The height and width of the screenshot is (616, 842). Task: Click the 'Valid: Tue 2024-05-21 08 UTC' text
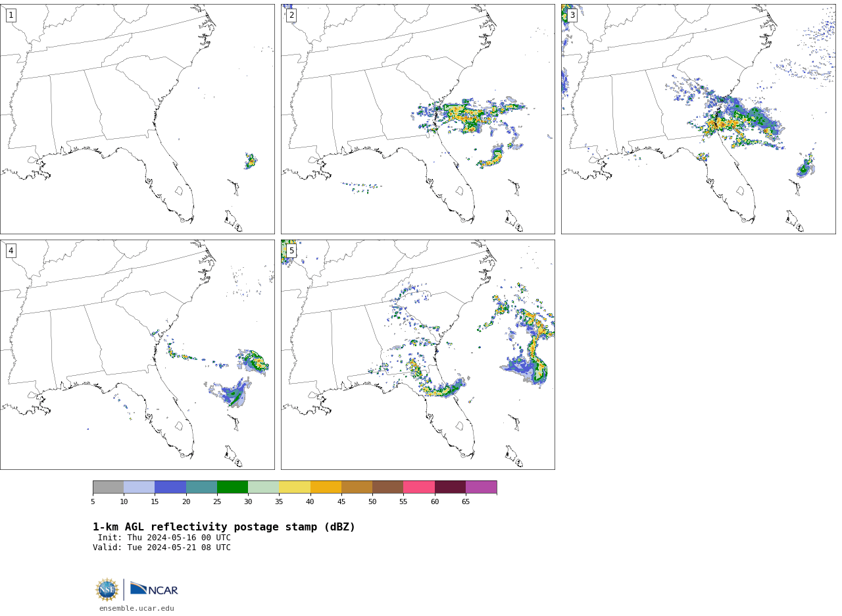[x=162, y=548]
